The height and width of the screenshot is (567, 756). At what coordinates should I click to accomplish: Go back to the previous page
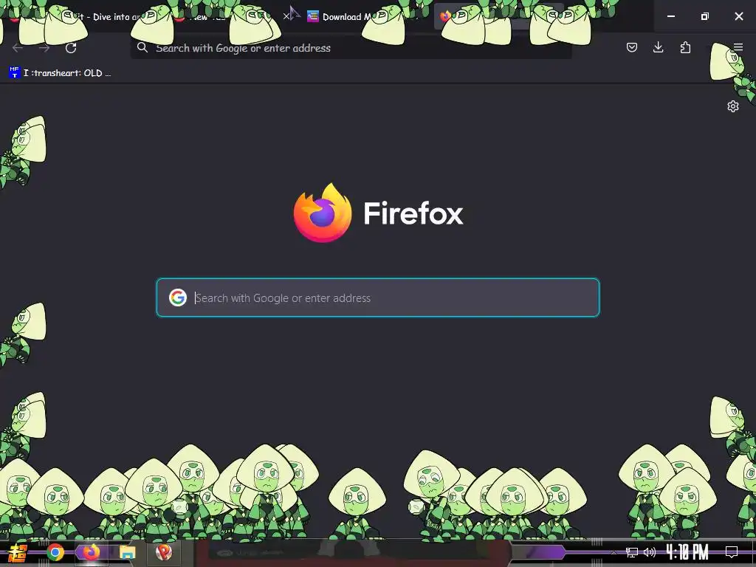(x=18, y=48)
